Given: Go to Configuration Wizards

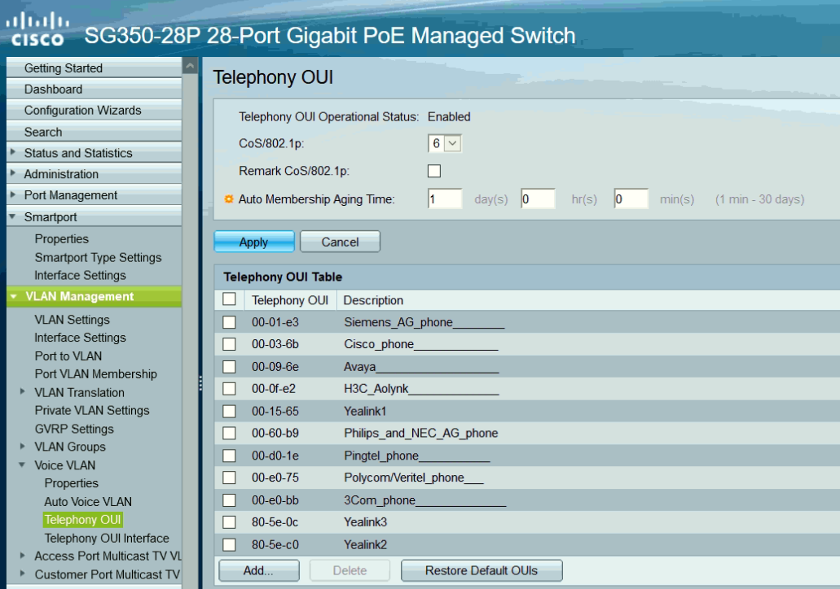Looking at the screenshot, I should point(82,111).
